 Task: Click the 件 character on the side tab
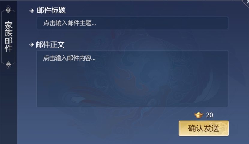pos(8,49)
